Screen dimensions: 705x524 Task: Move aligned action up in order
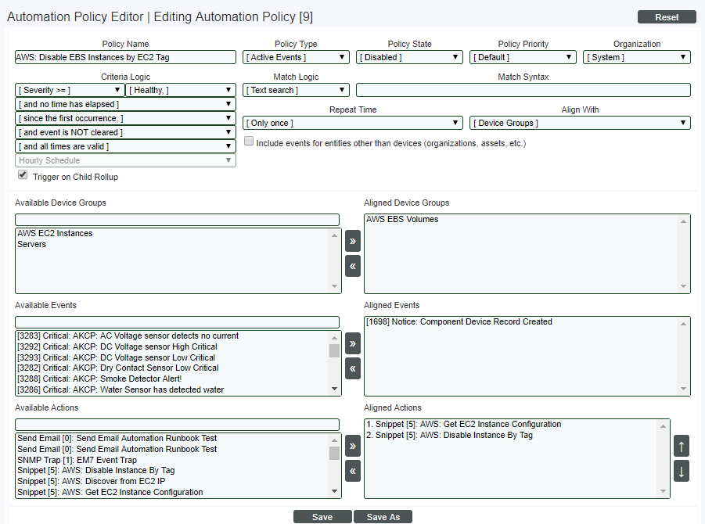[682, 446]
